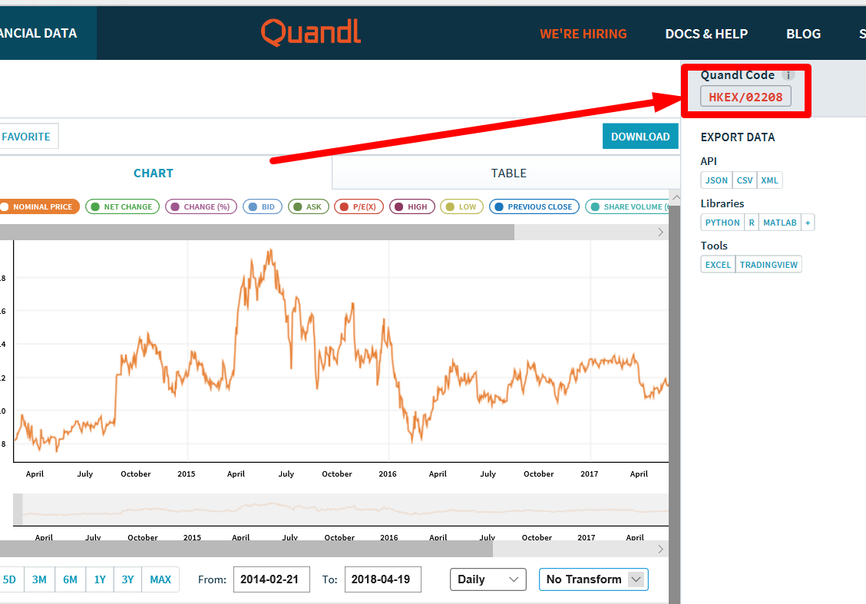Click up arrow of vertical scrollbar

[675, 197]
